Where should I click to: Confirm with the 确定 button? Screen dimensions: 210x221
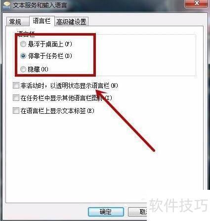pos(106,212)
